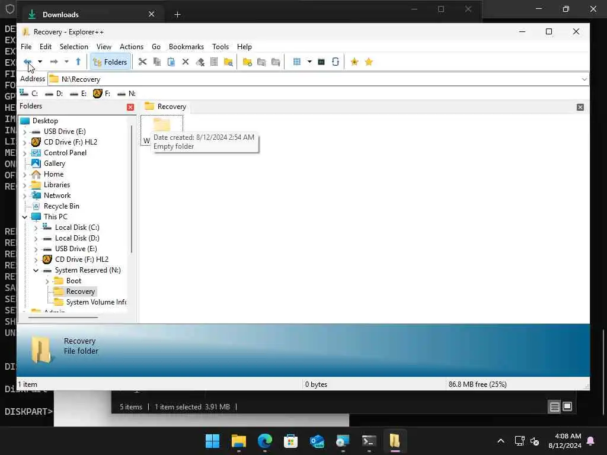This screenshot has width=607, height=455.
Task: Open the Bookmarks menu
Action: coord(186,46)
